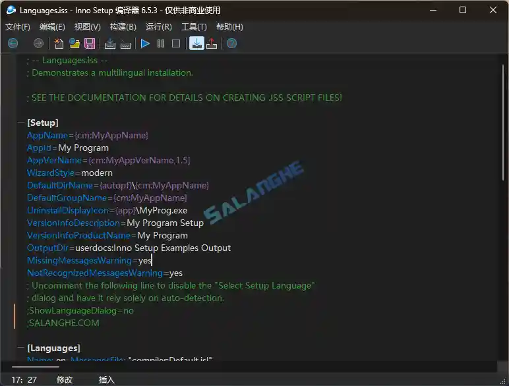Open the 视图(V) menu

[x=87, y=27]
